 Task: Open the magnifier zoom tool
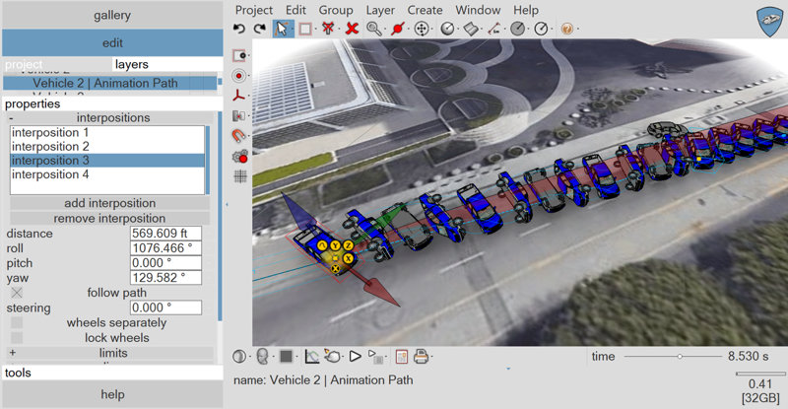[373, 29]
